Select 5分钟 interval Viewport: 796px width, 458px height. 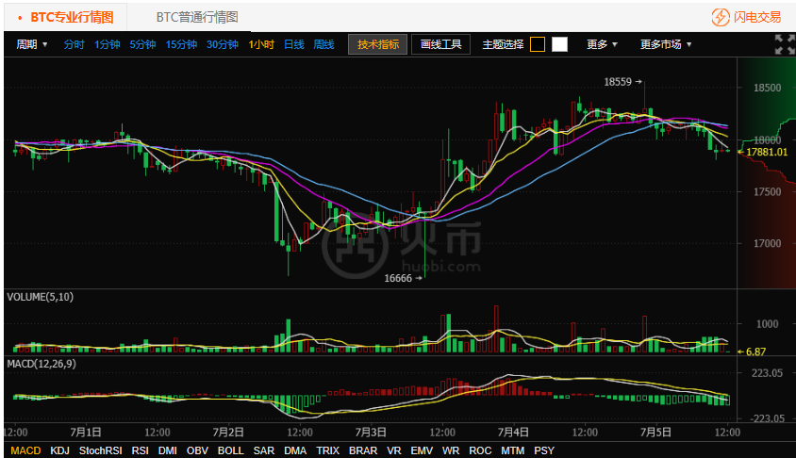[142, 44]
